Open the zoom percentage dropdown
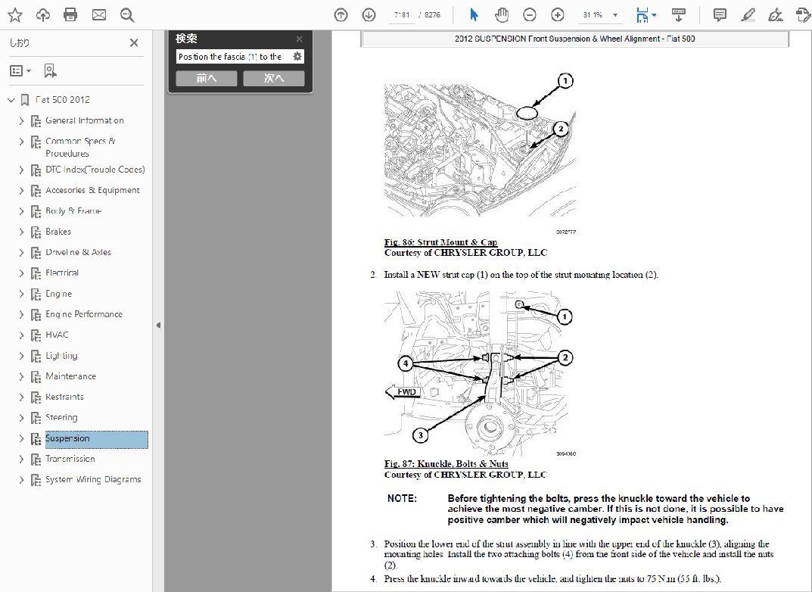The height and width of the screenshot is (592, 812). pyautogui.click(x=615, y=14)
